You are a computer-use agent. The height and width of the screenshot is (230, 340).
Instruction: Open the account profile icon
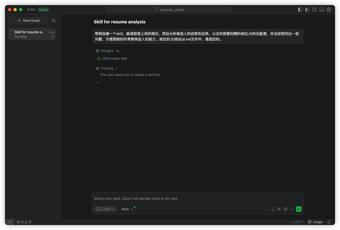click(329, 10)
